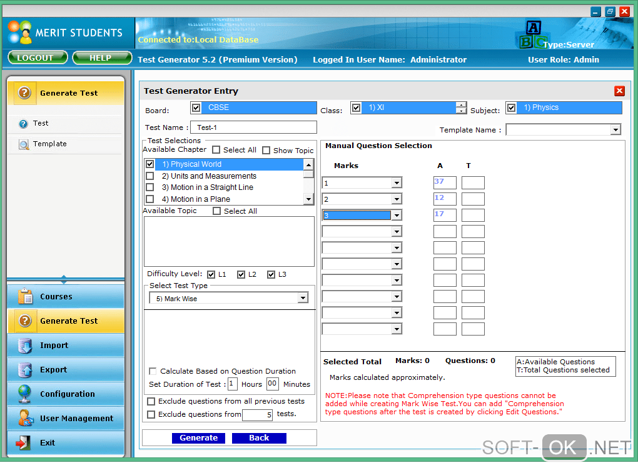Click the Template magnifier icon
The width and height of the screenshot is (638, 463).
24,144
